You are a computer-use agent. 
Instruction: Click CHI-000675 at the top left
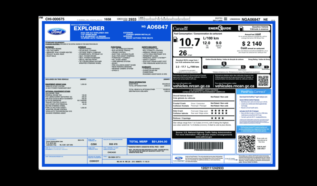(55, 19)
